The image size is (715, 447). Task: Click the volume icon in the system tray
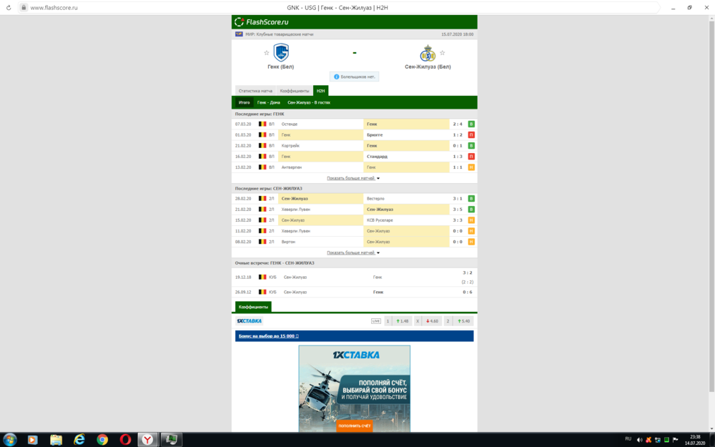639,440
